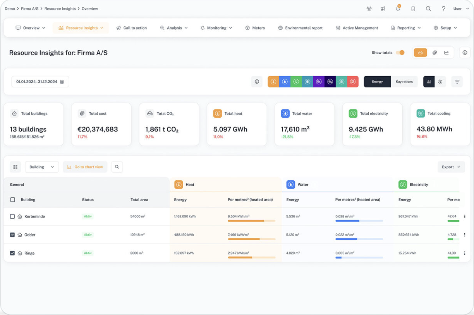Open the Environmental report menu item
Image resolution: width=474 pixels, height=315 pixels.
click(x=300, y=28)
